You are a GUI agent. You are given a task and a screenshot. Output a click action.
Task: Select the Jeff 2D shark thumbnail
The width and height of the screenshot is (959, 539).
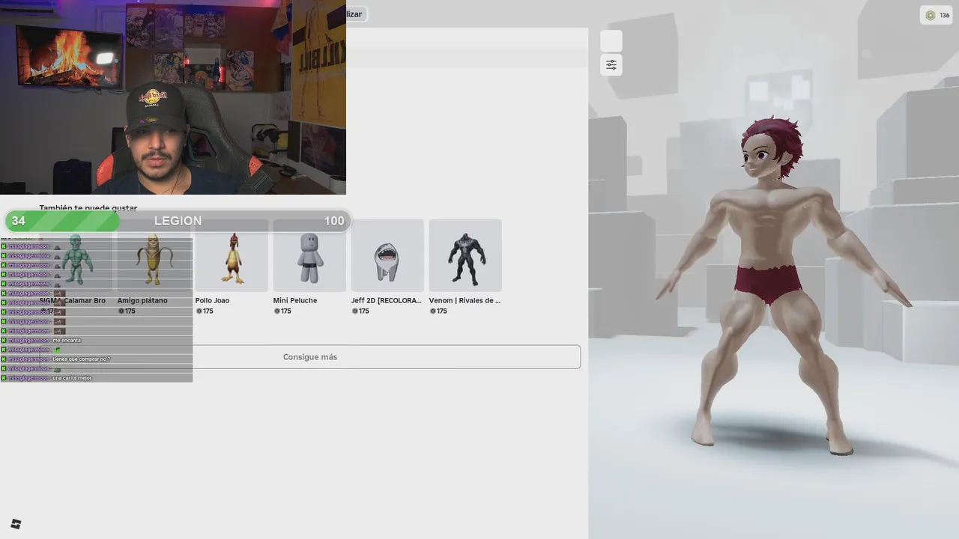pos(387,255)
